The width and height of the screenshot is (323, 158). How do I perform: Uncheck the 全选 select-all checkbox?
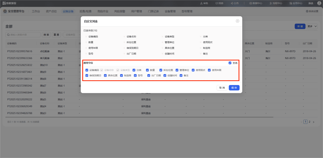[x=230, y=63]
